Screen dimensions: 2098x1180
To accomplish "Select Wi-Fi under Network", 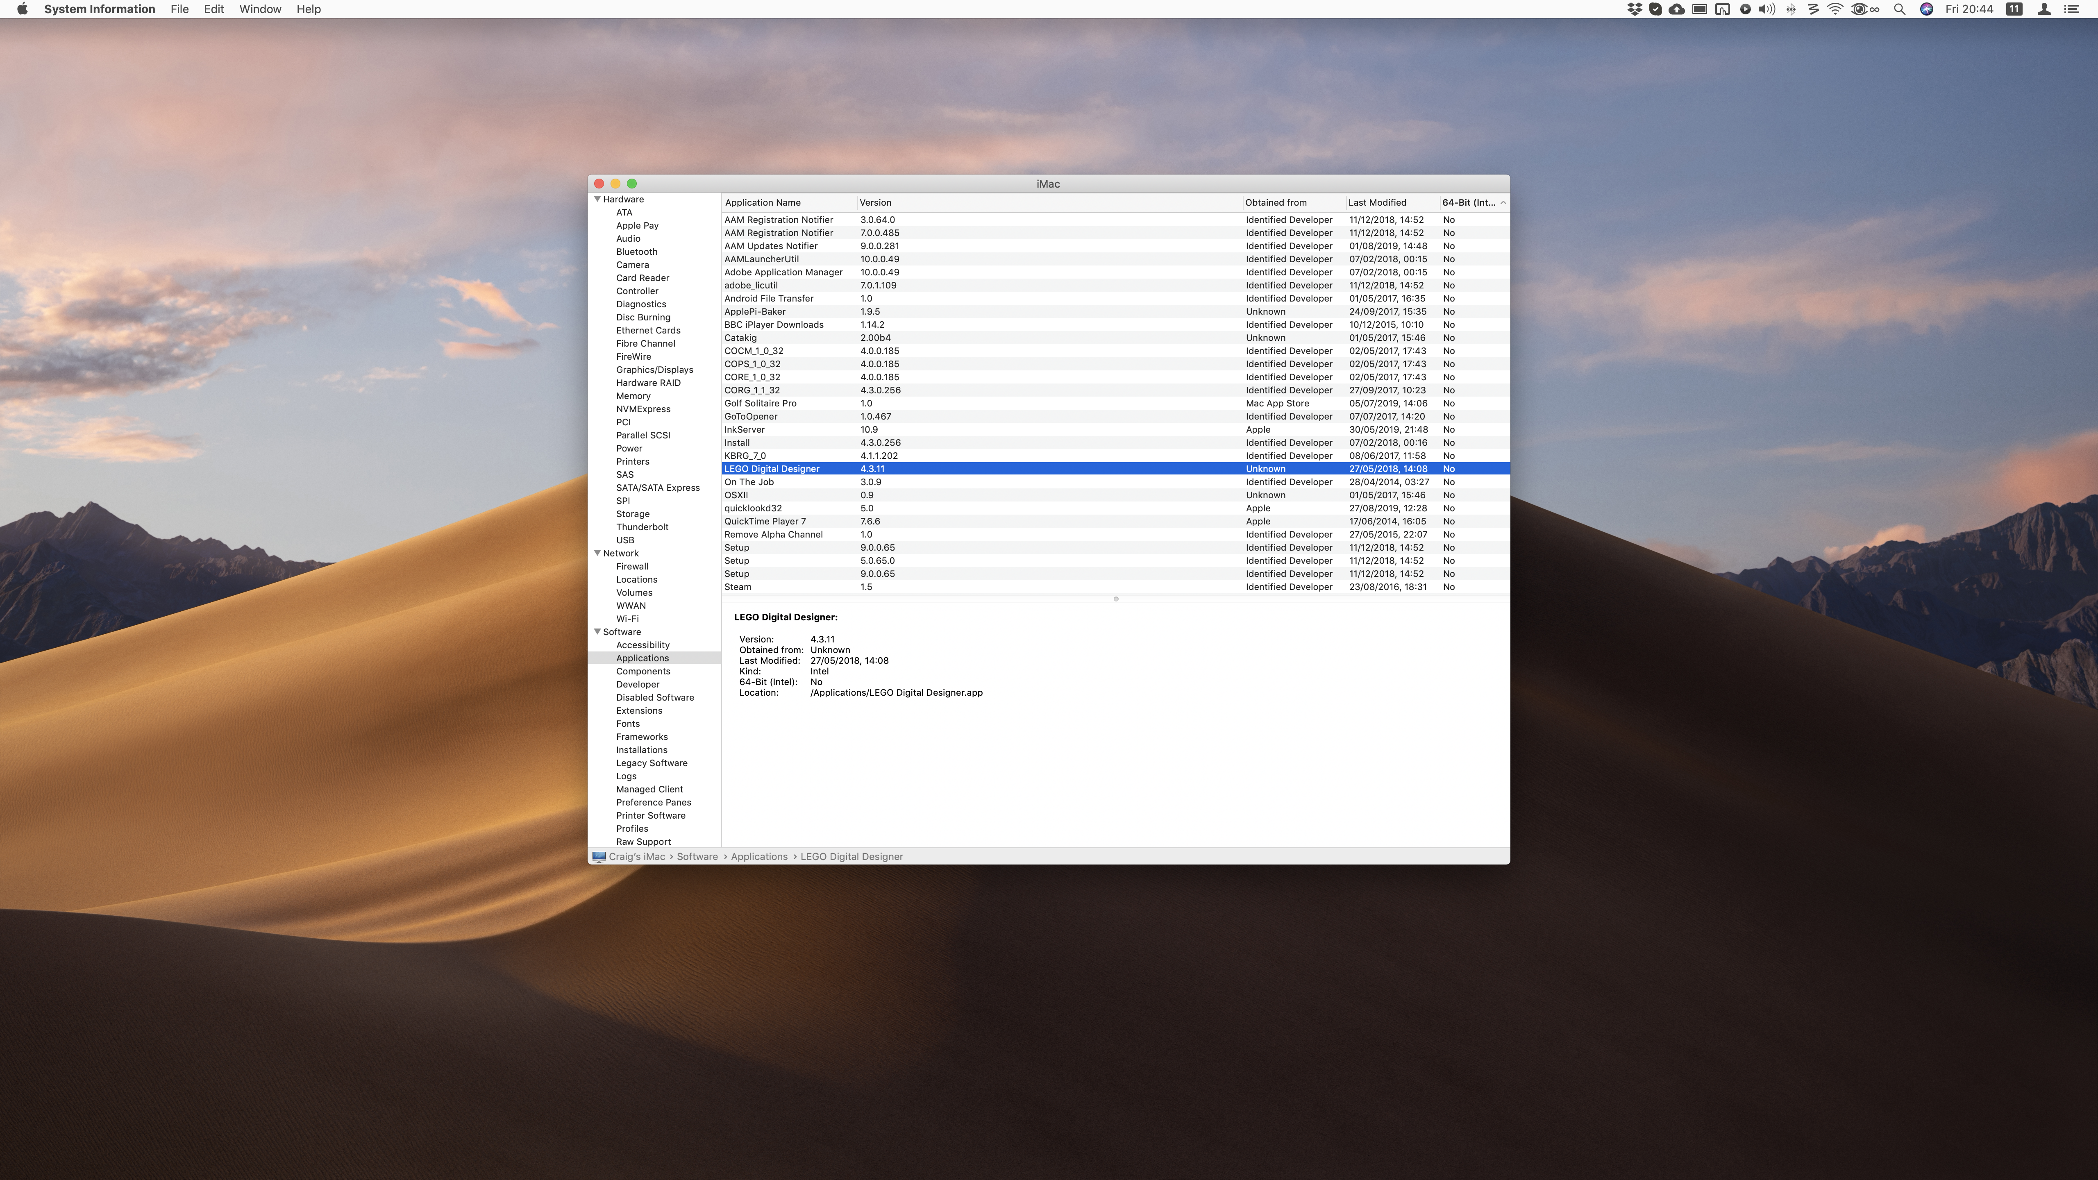I will click(x=627, y=619).
